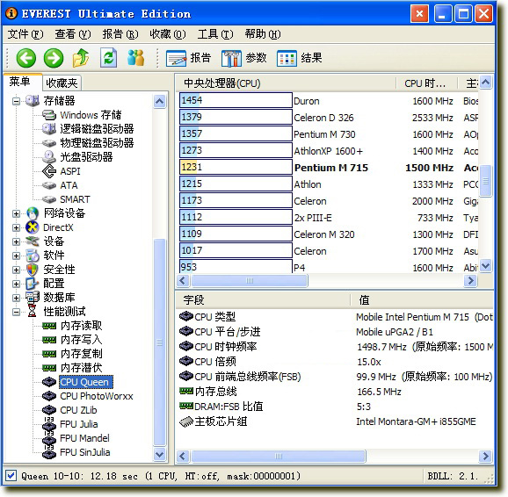Select 内存写入 benchmark
Image resolution: width=508 pixels, height=497 pixels.
click(82, 340)
